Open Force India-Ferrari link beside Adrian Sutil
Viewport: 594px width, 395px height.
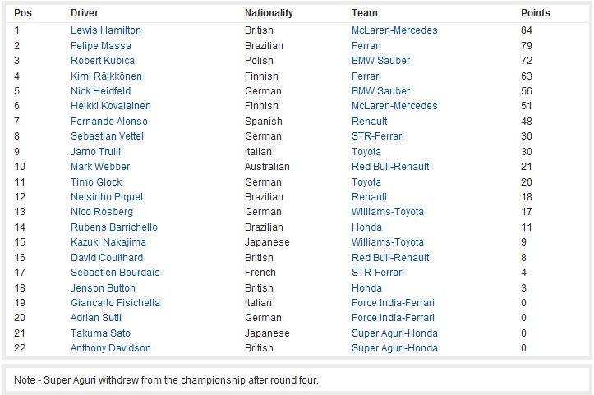[393, 317]
